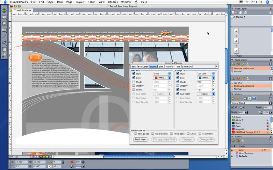
Task: Add new layer with green plus
Action: tap(233, 141)
